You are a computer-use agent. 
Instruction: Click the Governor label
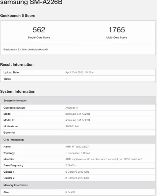pos(9,132)
